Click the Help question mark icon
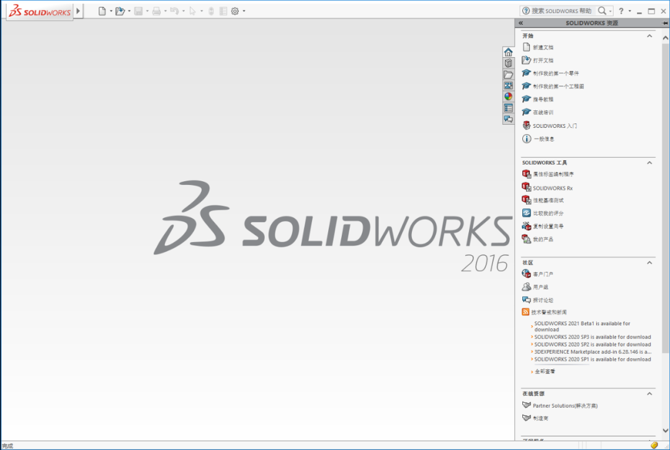 point(621,11)
